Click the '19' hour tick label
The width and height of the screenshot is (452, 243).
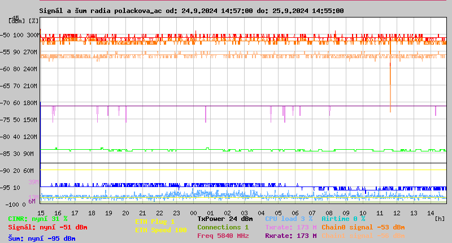tap(108, 213)
